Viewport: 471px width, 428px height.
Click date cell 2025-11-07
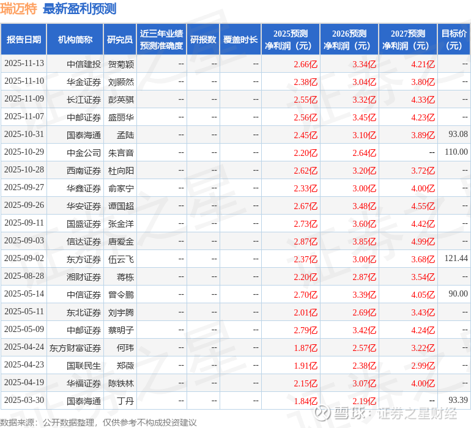24,117
